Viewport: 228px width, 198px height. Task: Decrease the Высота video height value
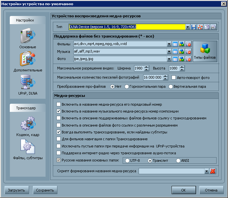pos(182,69)
